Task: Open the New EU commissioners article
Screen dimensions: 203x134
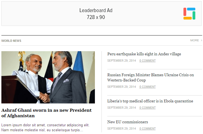Action: (x=128, y=122)
